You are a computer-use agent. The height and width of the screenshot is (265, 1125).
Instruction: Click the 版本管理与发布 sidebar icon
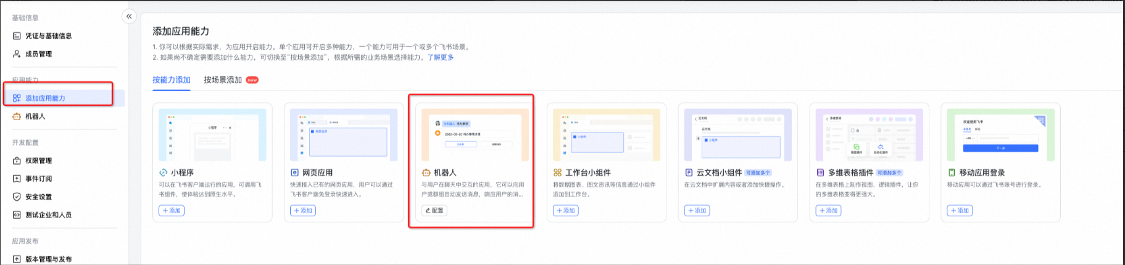point(17,259)
